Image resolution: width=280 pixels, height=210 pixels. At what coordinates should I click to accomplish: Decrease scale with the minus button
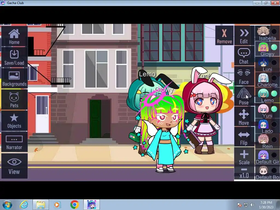tap(244, 170)
